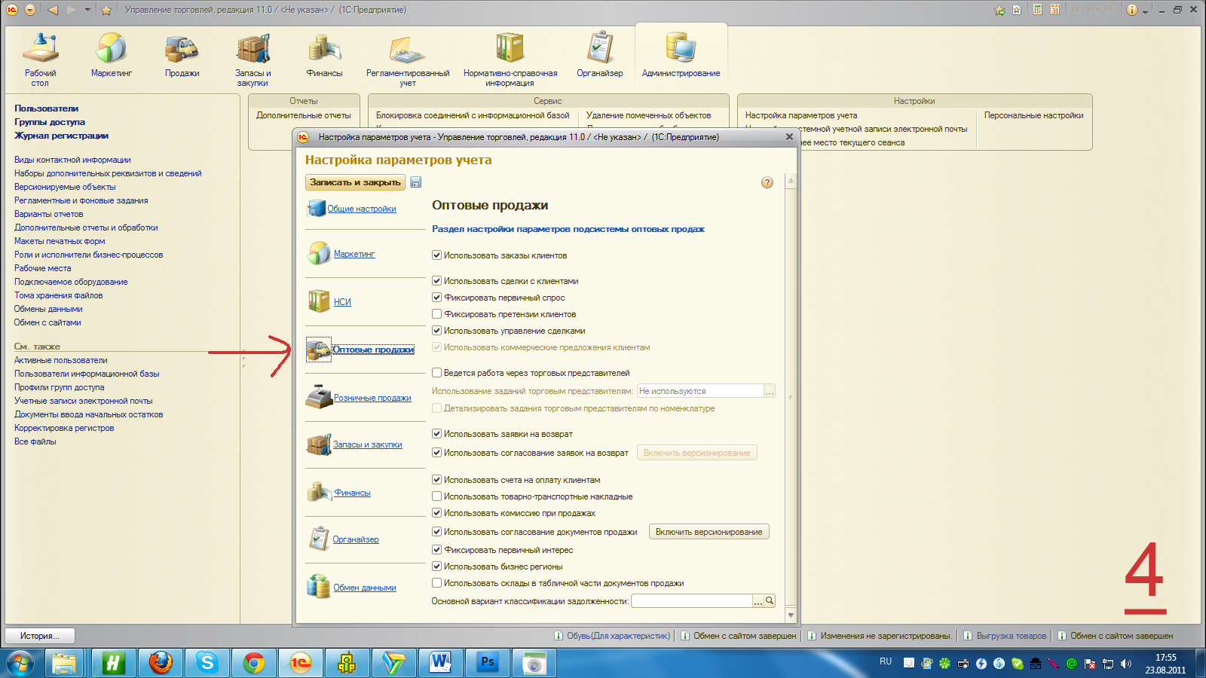This screenshot has height=678, width=1206.
Task: Open the calculator icon in title bar
Action: pos(1038,10)
